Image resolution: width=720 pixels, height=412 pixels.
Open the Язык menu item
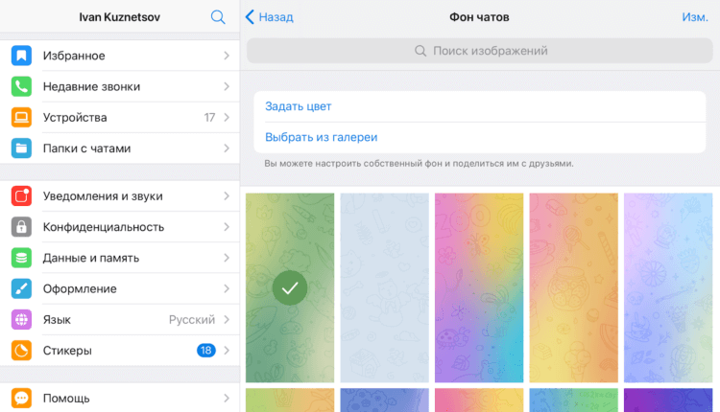120,319
